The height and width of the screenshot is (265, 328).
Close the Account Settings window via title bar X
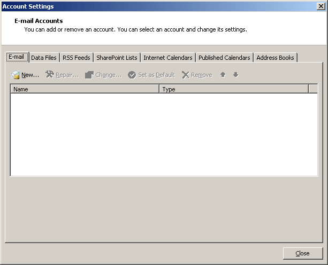[321, 6]
